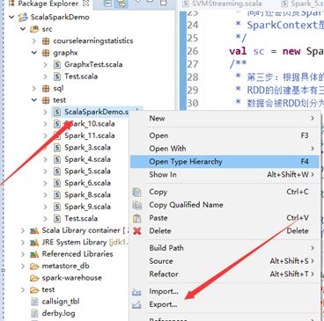Screen dimensions: 324x321
Task: Click the Spark_6.scala file icon
Action: tap(57, 183)
